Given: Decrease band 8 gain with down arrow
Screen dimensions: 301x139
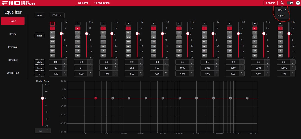Looking at the screenshot, I should [242, 63].
